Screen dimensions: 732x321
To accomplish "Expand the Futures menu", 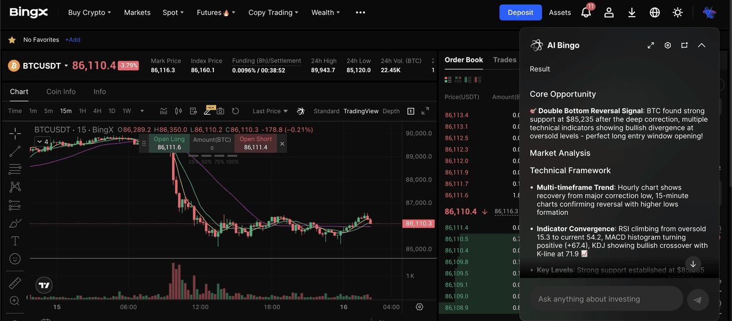I will click(x=216, y=13).
